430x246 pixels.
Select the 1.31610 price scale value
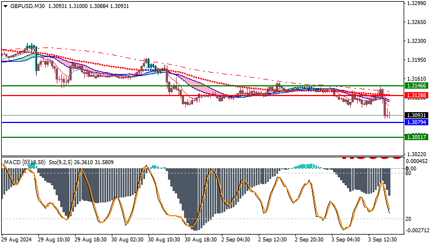(417, 79)
